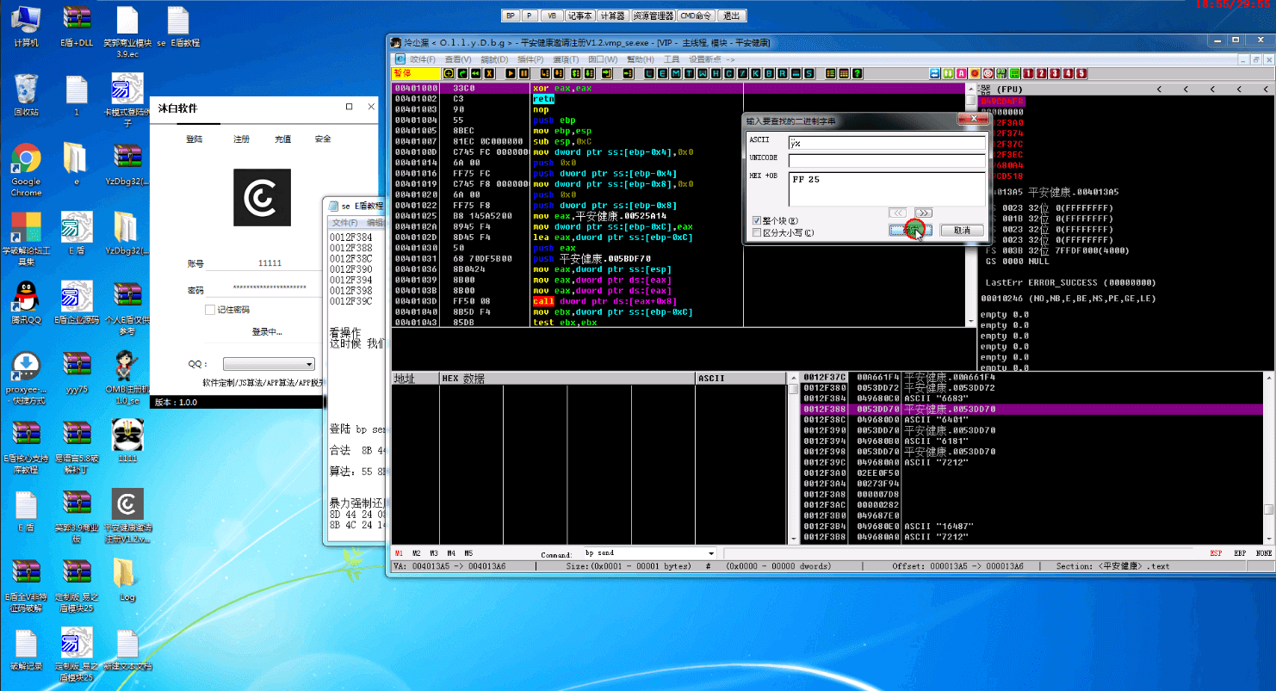1276x691 pixels.
Task: Click the >> next button in search dialog
Action: click(923, 213)
